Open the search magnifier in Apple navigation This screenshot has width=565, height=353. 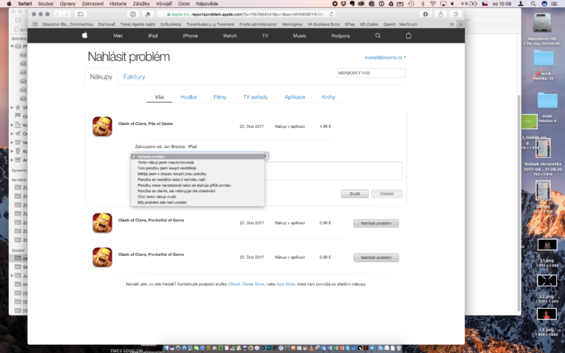click(x=378, y=35)
